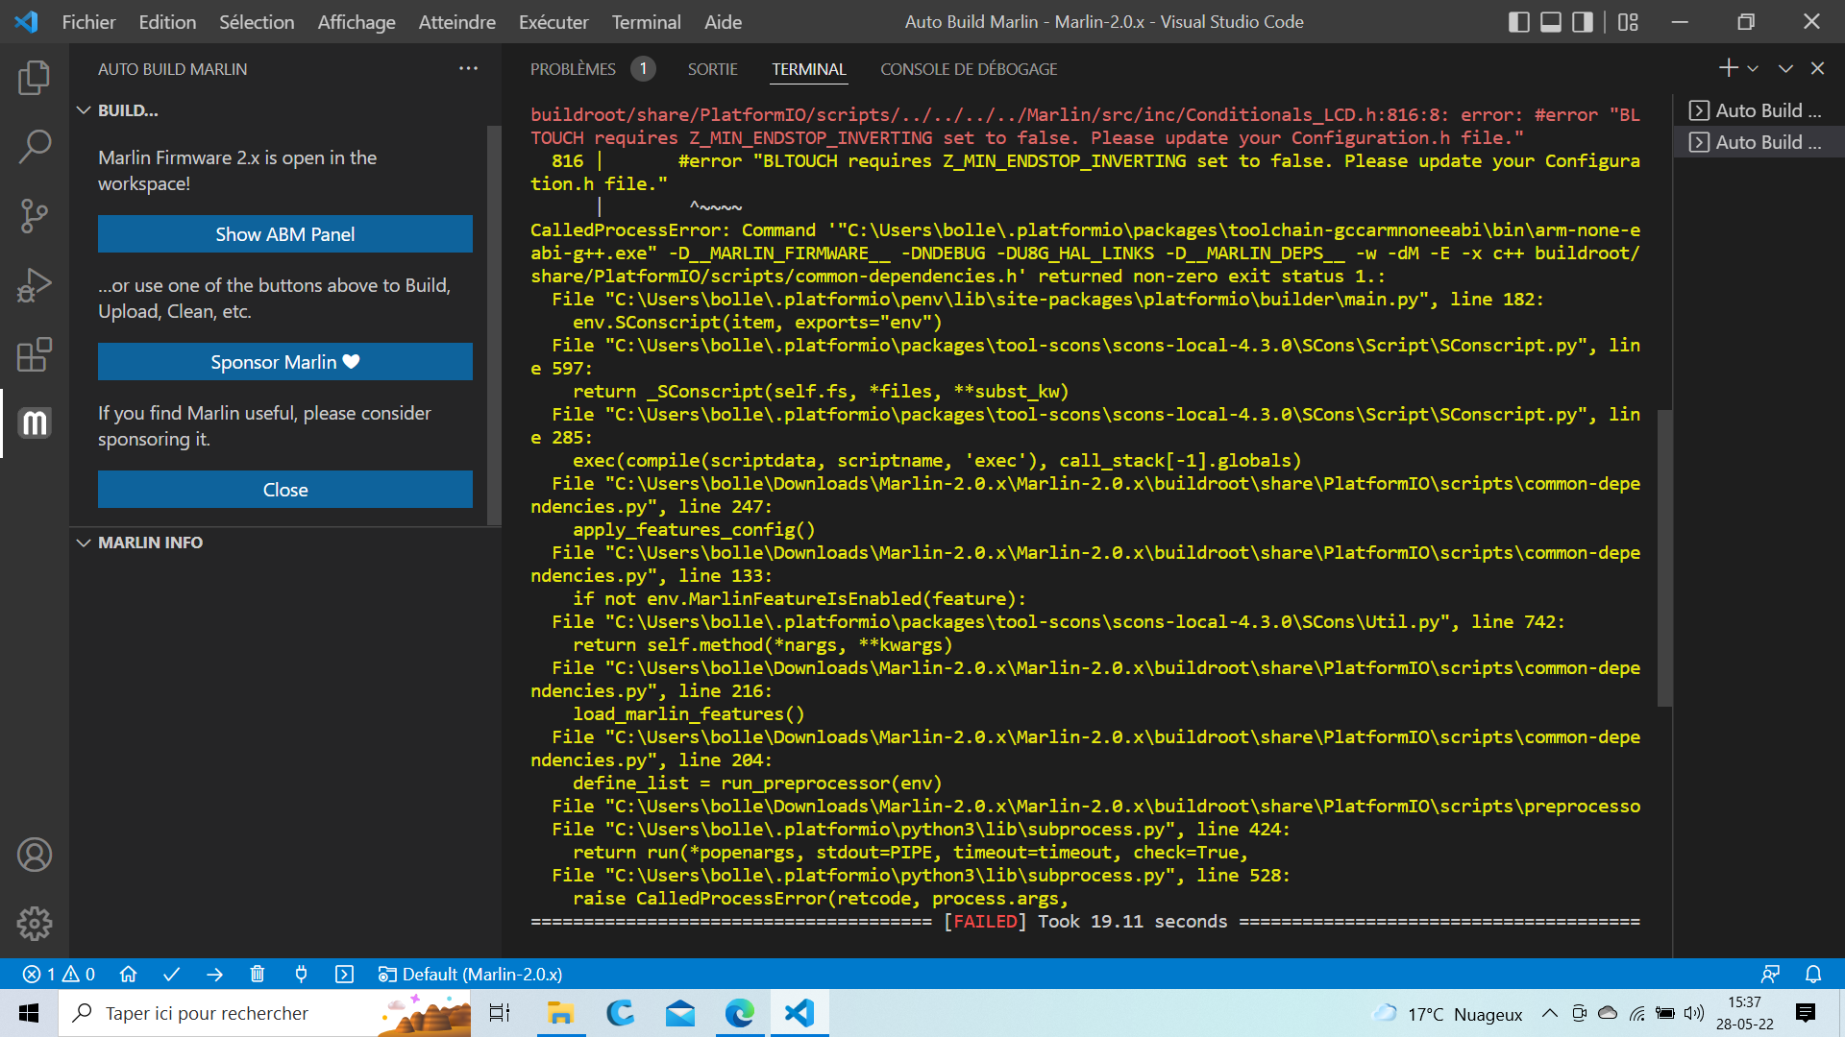The height and width of the screenshot is (1037, 1845).
Task: Toggle the bottom panel layout button
Action: 1551,22
